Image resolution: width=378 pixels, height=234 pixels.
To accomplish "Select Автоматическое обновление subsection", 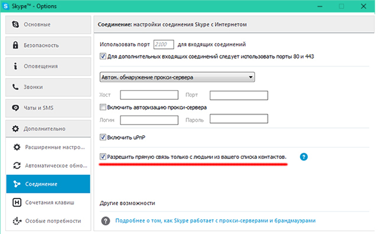I will click(48, 165).
